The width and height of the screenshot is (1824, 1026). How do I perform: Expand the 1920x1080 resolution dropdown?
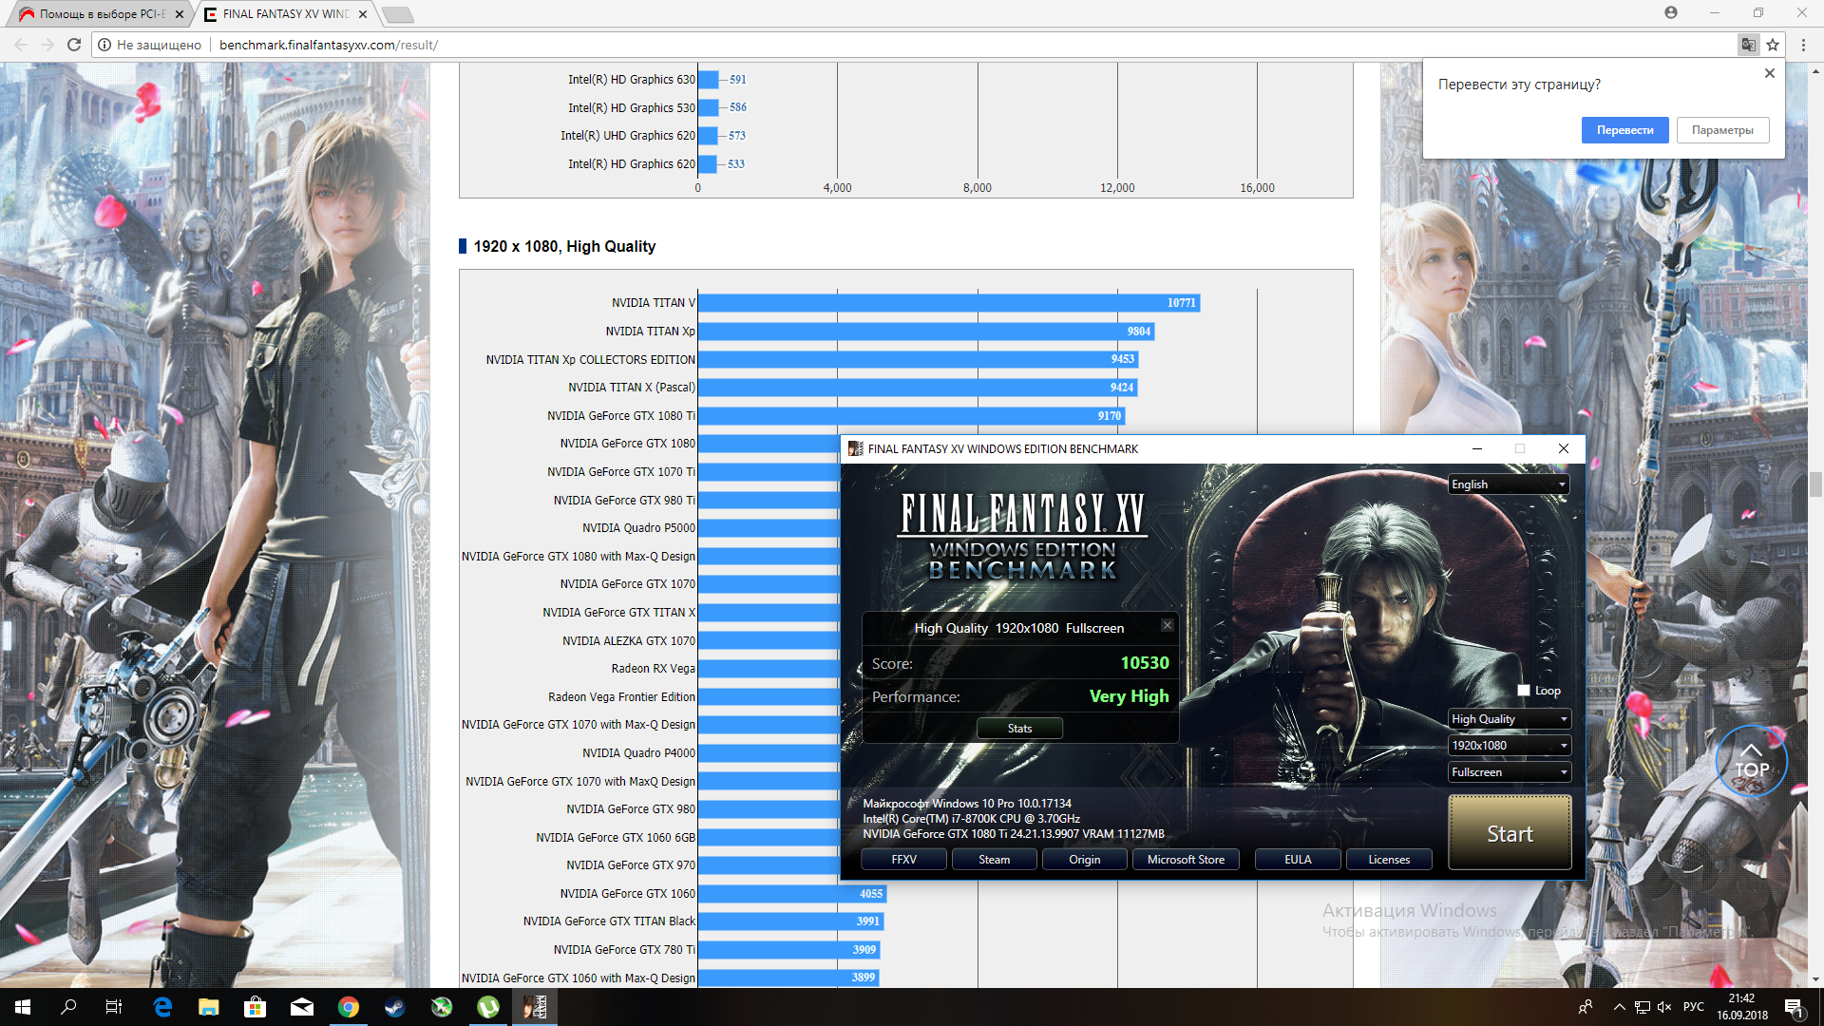coord(1509,746)
